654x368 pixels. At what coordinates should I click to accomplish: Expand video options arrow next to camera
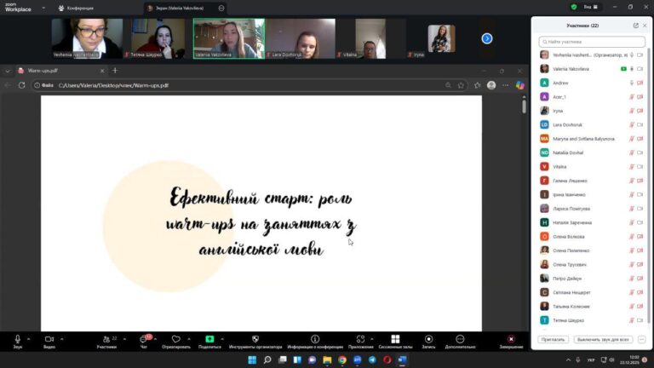(x=60, y=338)
